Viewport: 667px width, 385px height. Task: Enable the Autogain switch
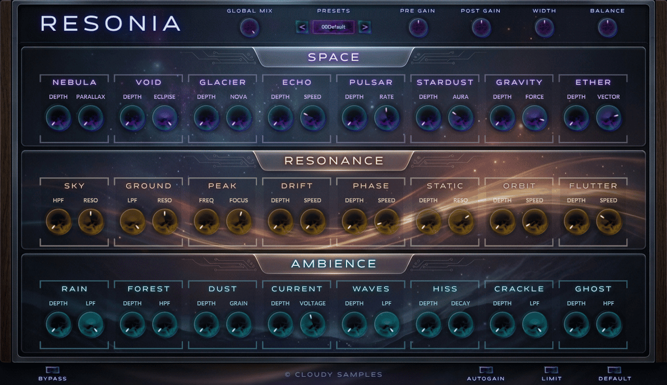486,370
